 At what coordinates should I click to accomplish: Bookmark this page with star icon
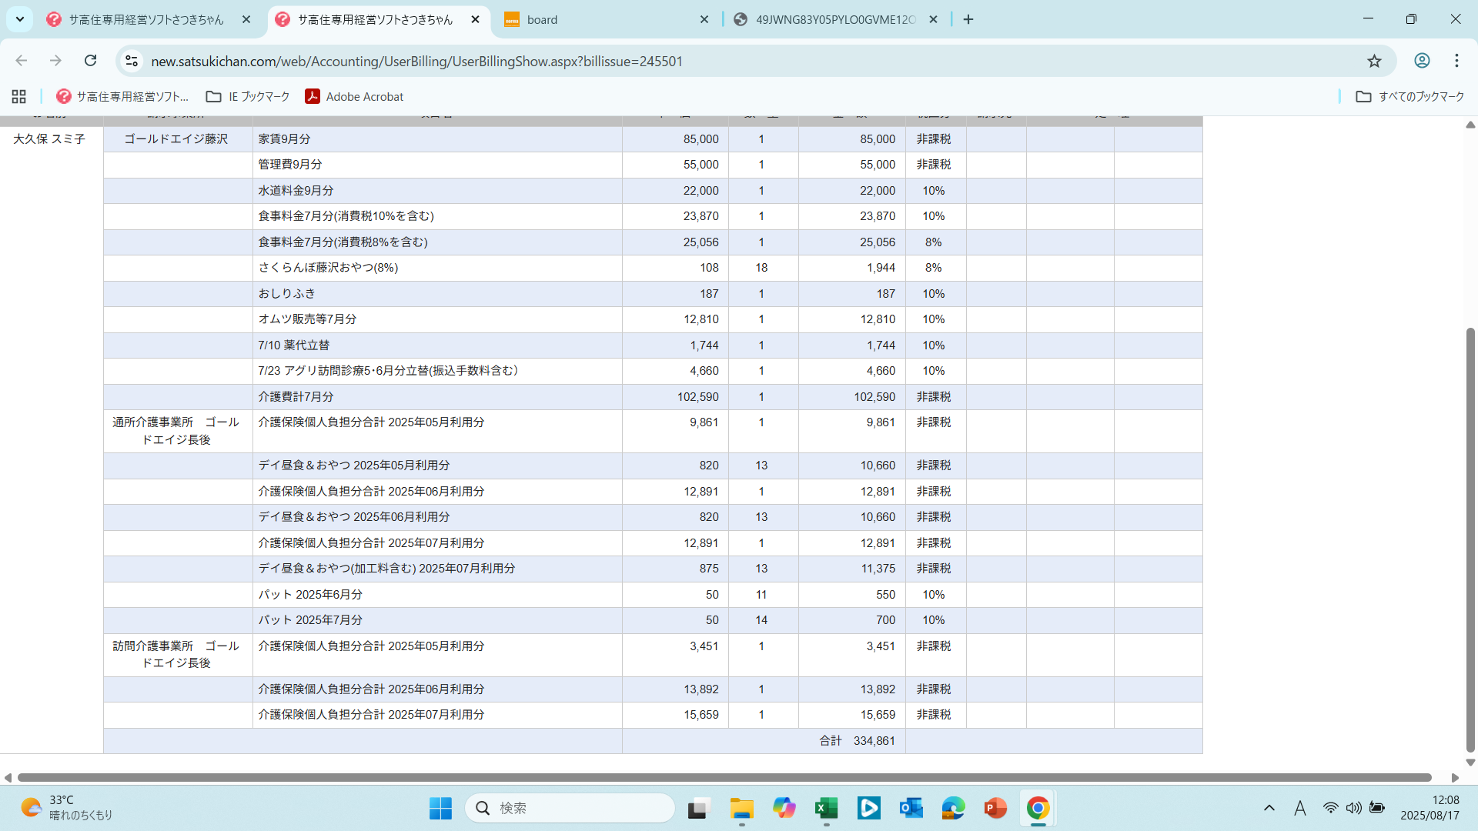click(x=1374, y=61)
